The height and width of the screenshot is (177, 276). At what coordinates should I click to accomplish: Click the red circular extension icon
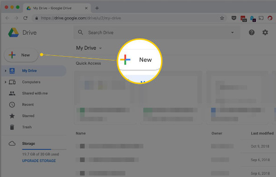tap(270, 18)
